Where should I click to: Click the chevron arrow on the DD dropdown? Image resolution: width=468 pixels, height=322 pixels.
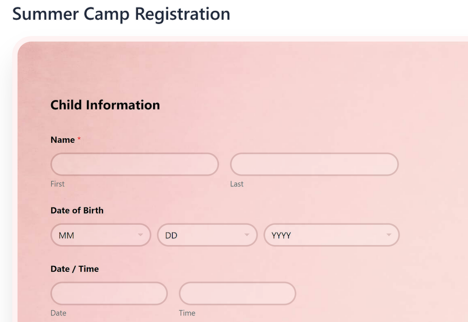coord(247,235)
